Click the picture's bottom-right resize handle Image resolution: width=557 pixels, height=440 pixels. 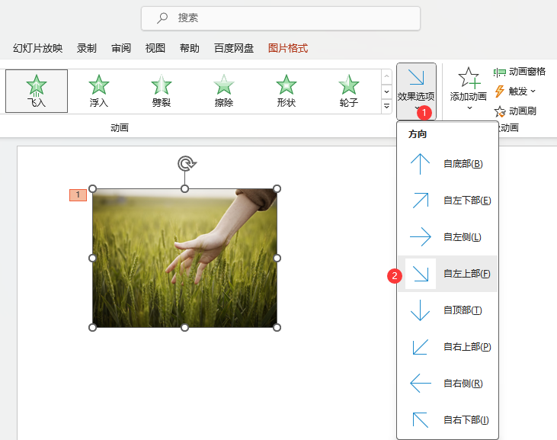point(277,327)
